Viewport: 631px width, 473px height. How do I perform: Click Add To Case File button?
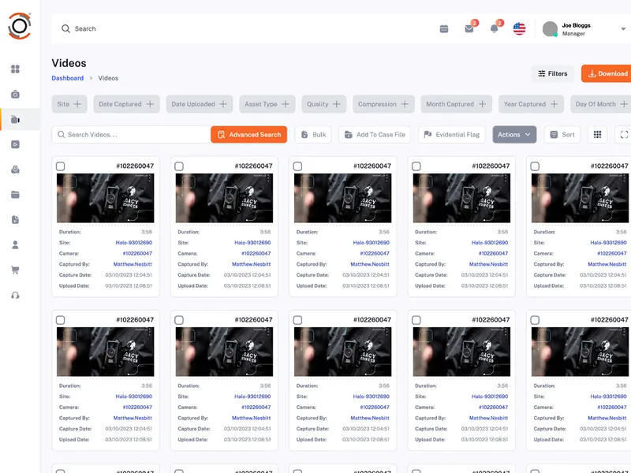375,134
